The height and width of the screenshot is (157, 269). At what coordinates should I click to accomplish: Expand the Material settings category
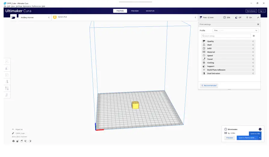tap(228, 52)
